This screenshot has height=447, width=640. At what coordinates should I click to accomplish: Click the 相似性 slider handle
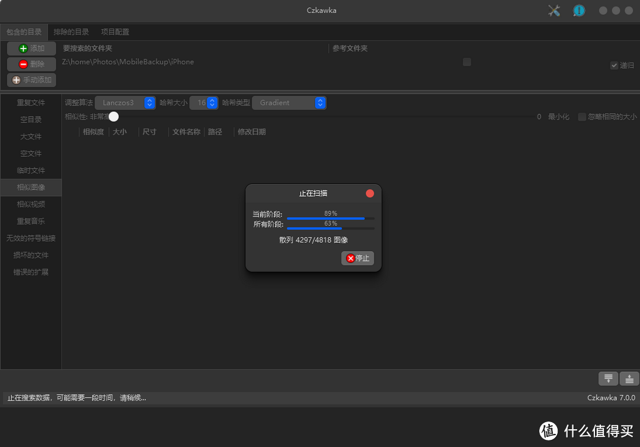(114, 117)
